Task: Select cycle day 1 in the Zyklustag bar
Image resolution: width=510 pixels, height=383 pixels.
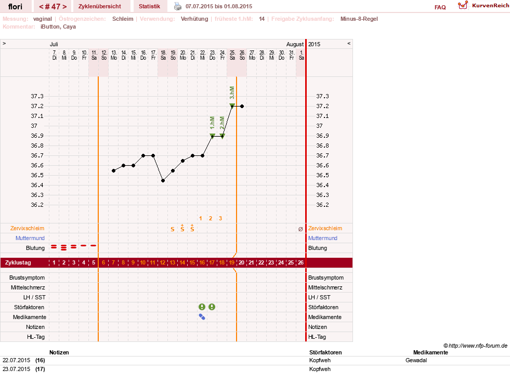Action: 54,262
